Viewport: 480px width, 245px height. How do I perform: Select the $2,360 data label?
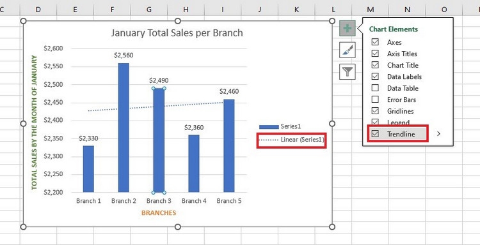(194, 127)
